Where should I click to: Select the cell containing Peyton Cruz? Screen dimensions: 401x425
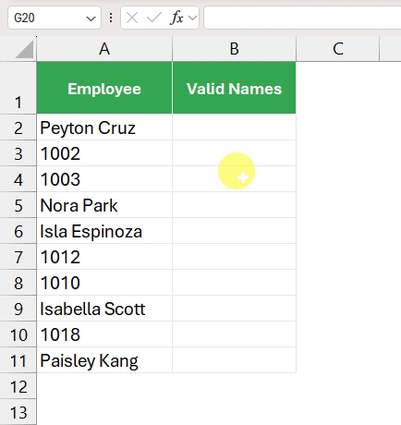104,127
